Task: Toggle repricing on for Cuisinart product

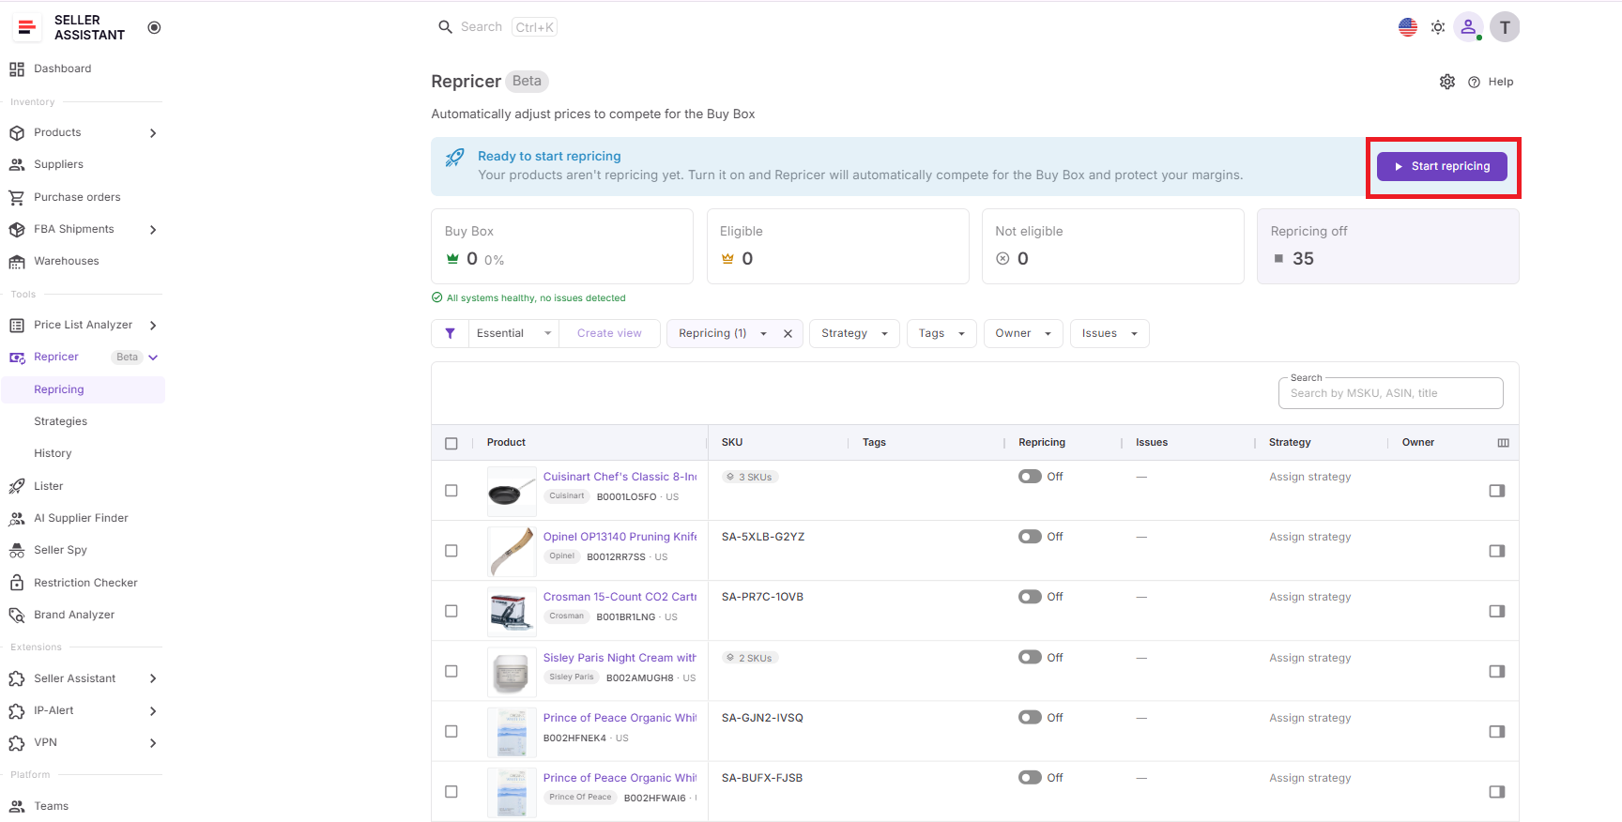Action: point(1030,477)
